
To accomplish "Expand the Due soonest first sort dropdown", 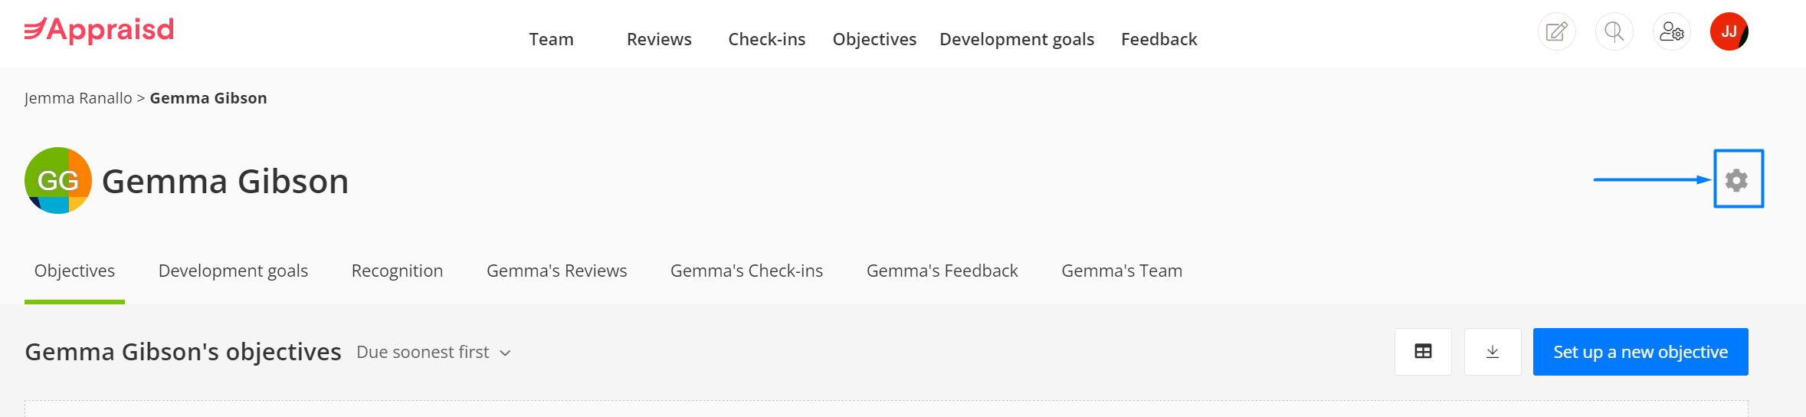I will (434, 353).
